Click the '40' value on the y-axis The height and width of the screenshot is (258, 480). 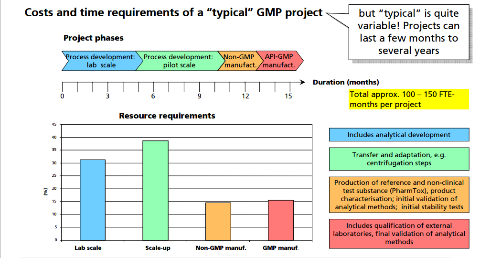[x=54, y=137]
